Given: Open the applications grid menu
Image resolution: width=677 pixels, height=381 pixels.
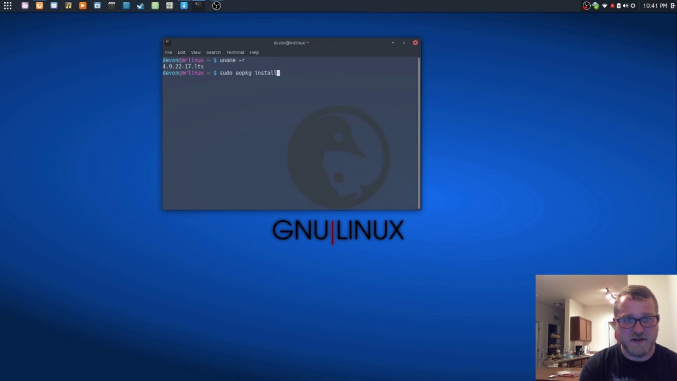Looking at the screenshot, I should click(8, 6).
